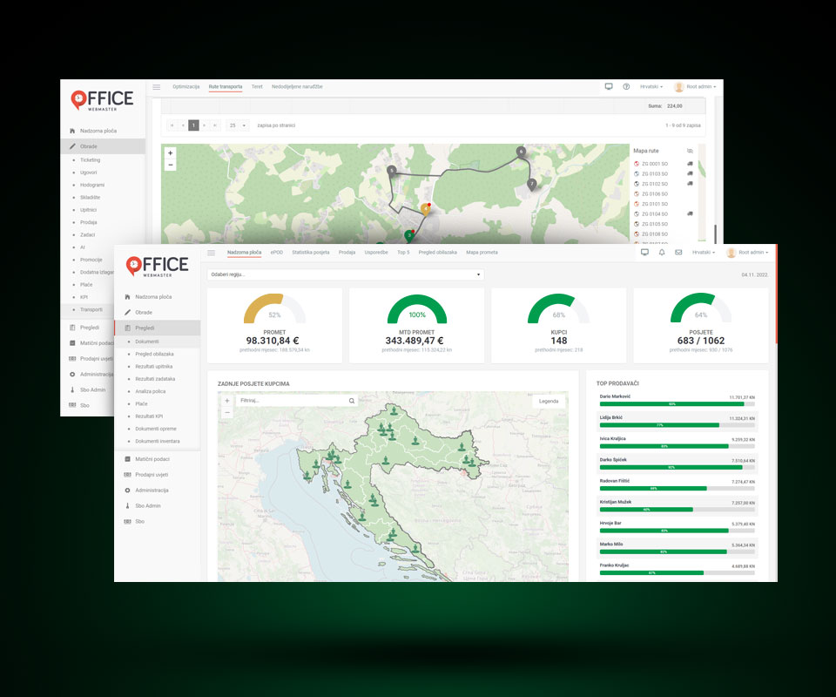Click the truck icon beside ZG 0001 SO

point(690,164)
